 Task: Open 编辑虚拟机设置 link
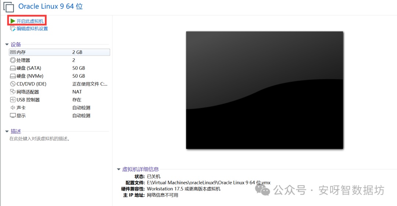(x=32, y=29)
